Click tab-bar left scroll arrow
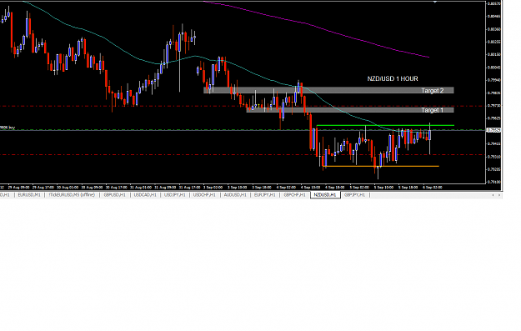 point(493,195)
